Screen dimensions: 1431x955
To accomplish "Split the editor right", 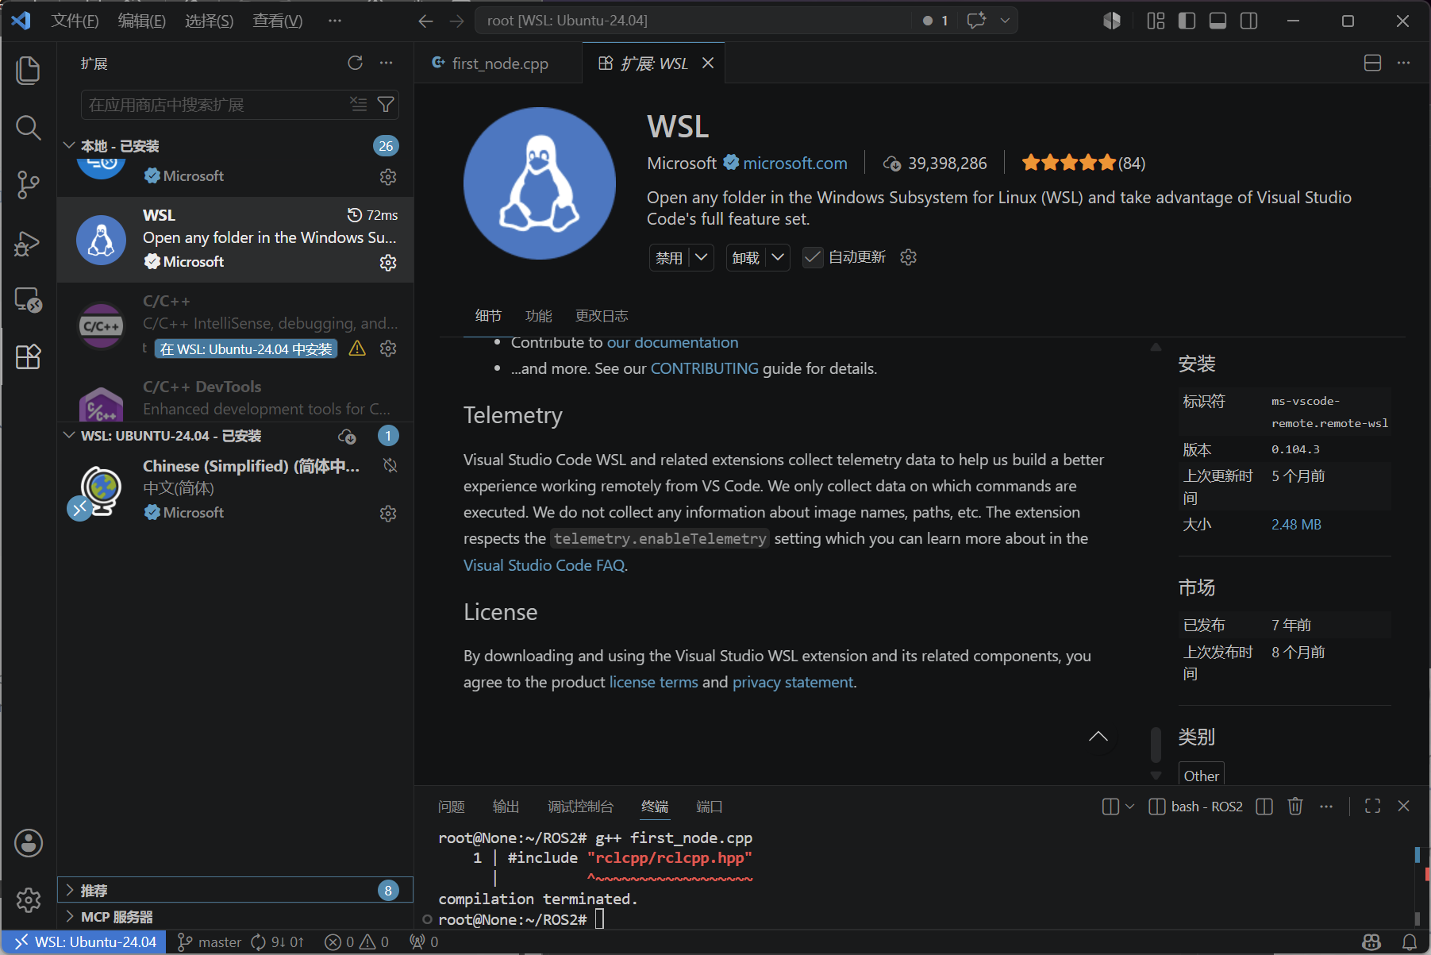I will (x=1372, y=63).
